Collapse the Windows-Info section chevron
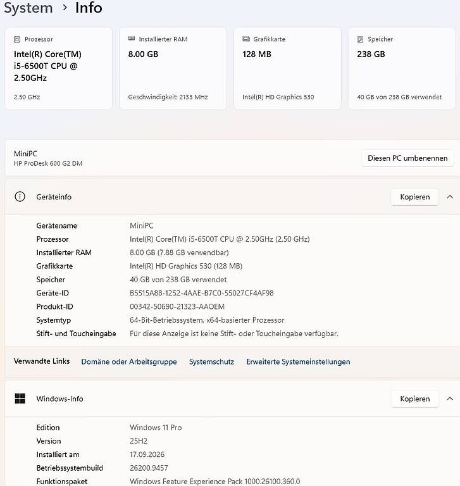The width and height of the screenshot is (460, 486). (450, 399)
